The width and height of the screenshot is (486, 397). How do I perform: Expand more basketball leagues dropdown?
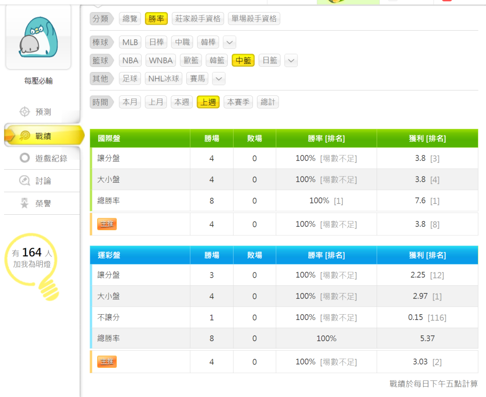pyautogui.click(x=291, y=60)
